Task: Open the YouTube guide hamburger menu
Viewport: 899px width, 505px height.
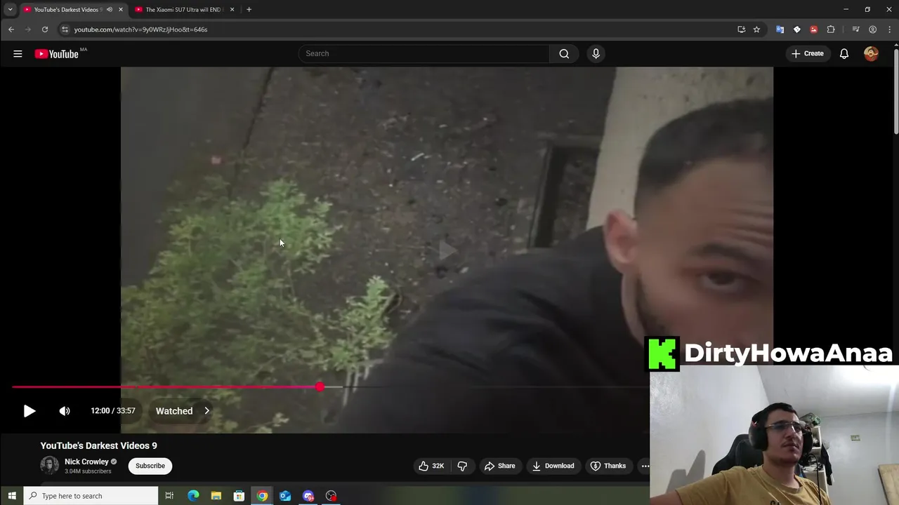Action: [18, 54]
